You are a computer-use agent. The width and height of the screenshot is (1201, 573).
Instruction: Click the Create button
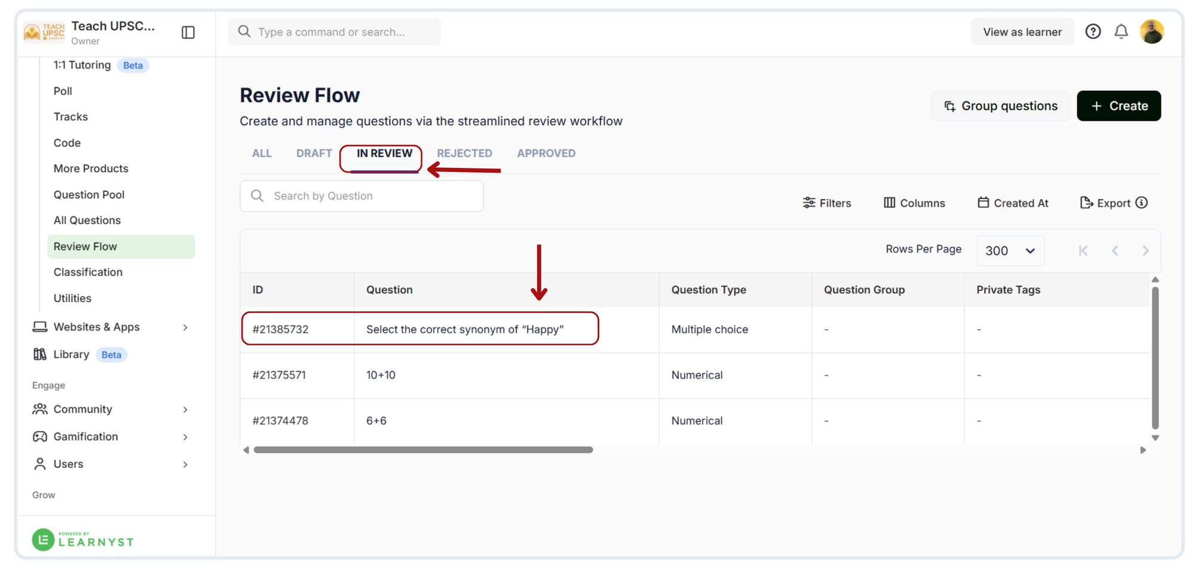coord(1119,106)
